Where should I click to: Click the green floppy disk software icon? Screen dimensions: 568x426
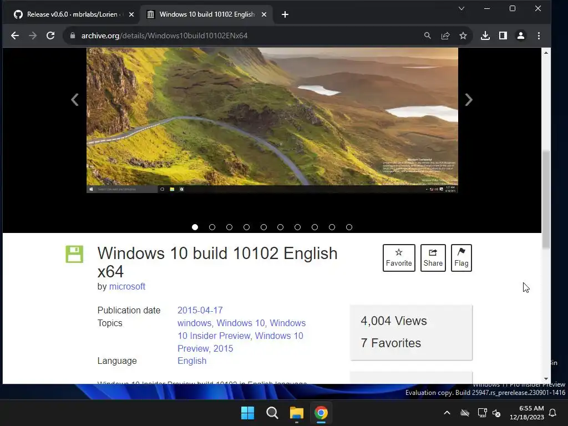(x=74, y=254)
